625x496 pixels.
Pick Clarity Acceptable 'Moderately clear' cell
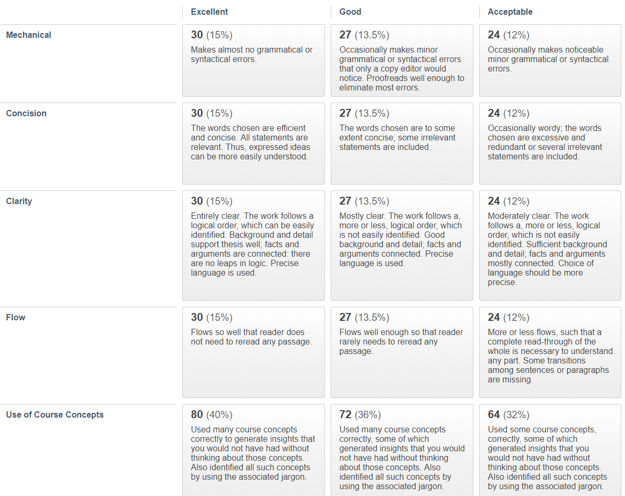tap(550, 246)
